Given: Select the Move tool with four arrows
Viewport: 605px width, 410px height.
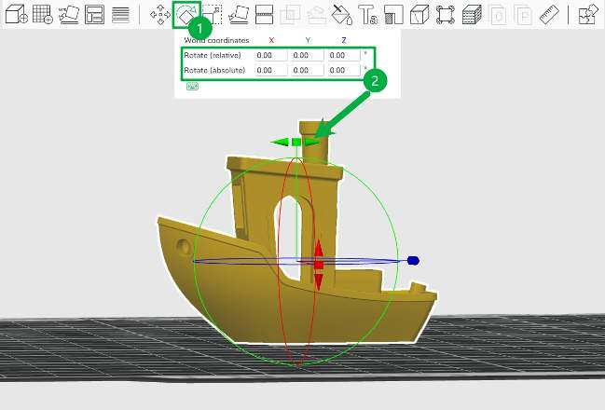Looking at the screenshot, I should pos(160,14).
